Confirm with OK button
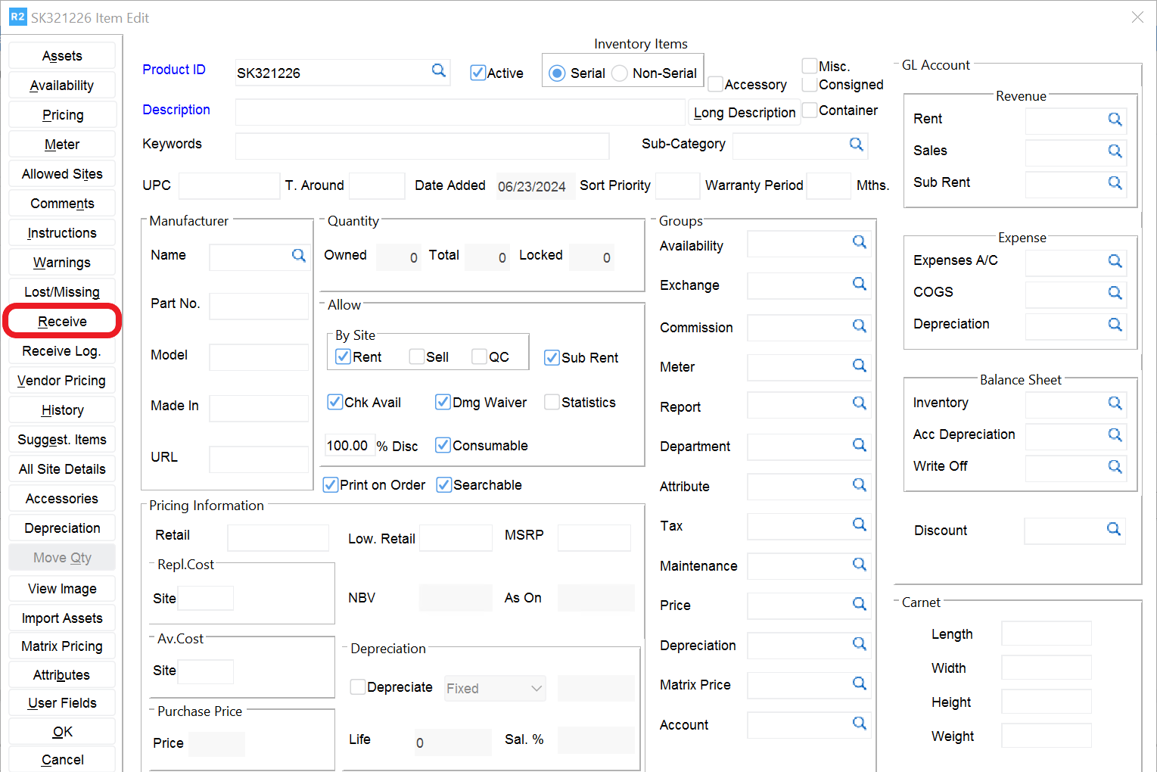Image resolution: width=1157 pixels, height=772 pixels. tap(62, 732)
